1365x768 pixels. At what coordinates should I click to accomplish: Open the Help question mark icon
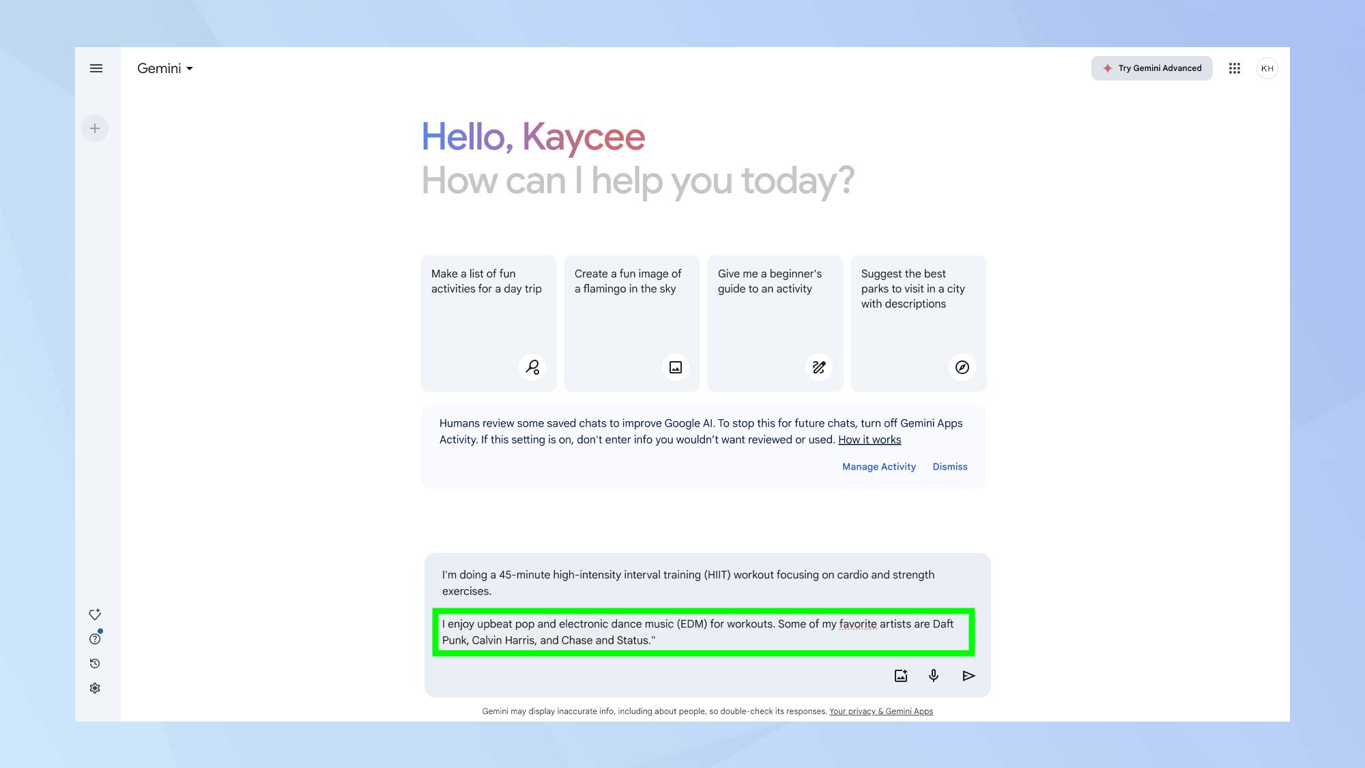click(95, 639)
